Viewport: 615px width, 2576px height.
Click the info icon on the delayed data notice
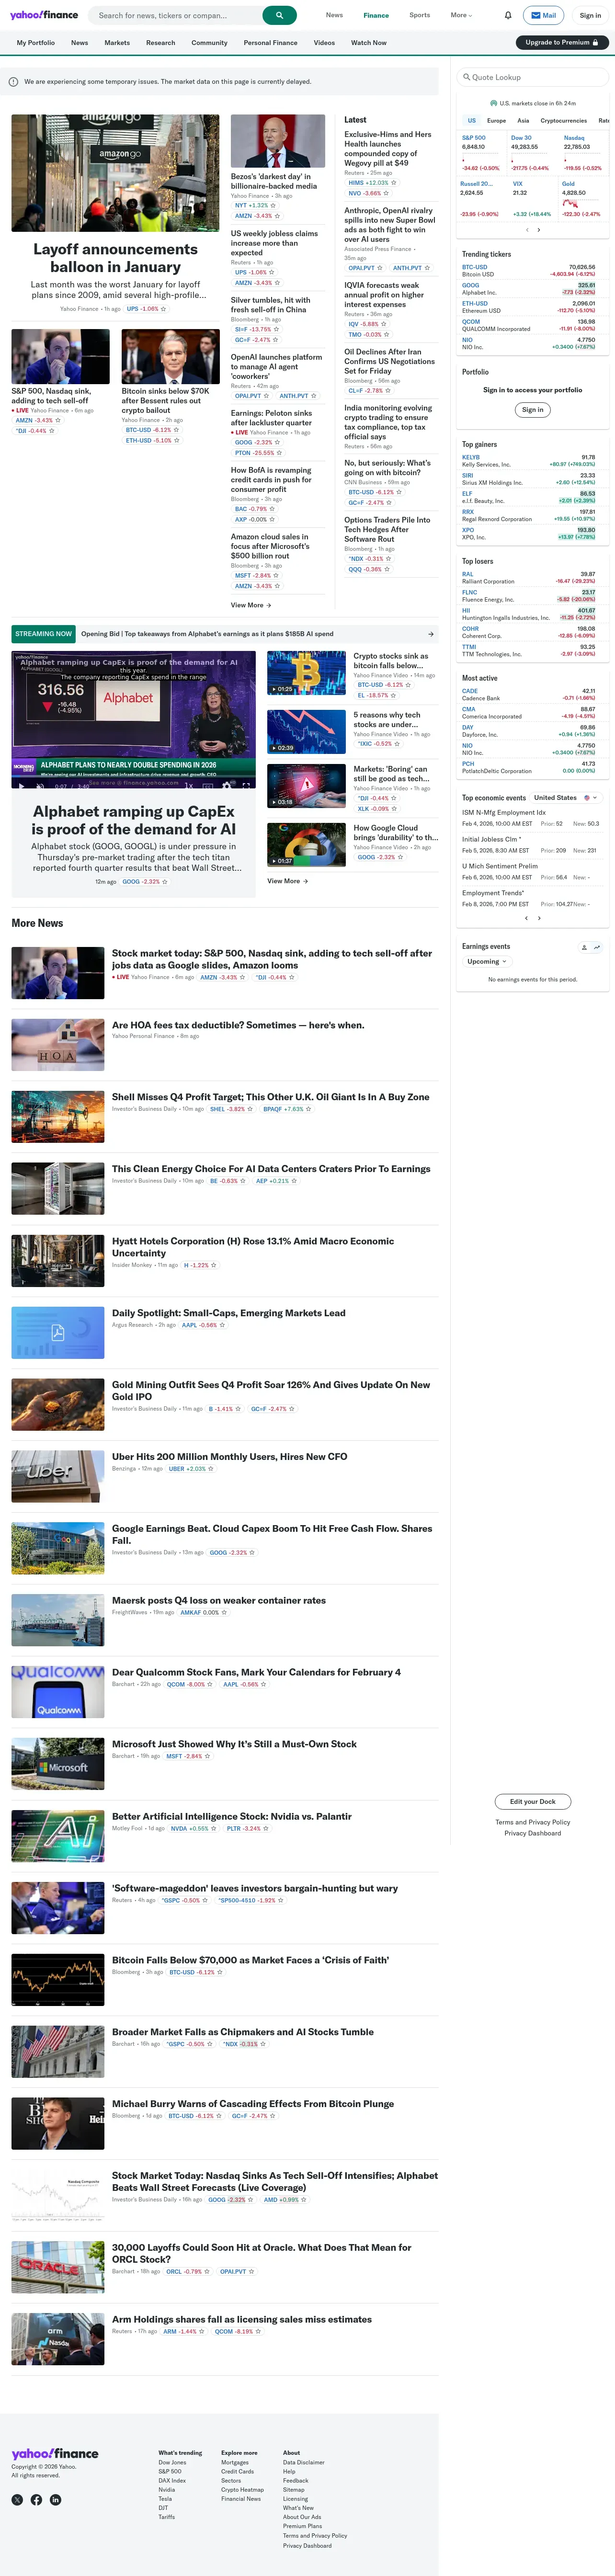[x=13, y=82]
